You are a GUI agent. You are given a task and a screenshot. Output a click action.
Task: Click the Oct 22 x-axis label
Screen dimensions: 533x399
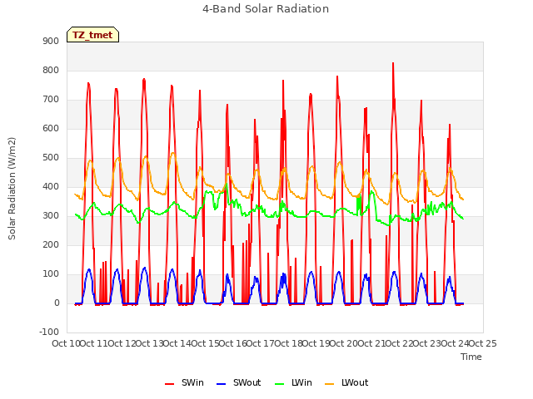coord(399,343)
